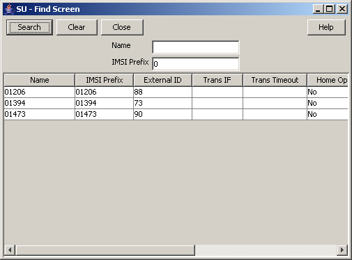The height and width of the screenshot is (260, 352).
Task: Click IMSI Prefix cell 01206
Action: 105,92
